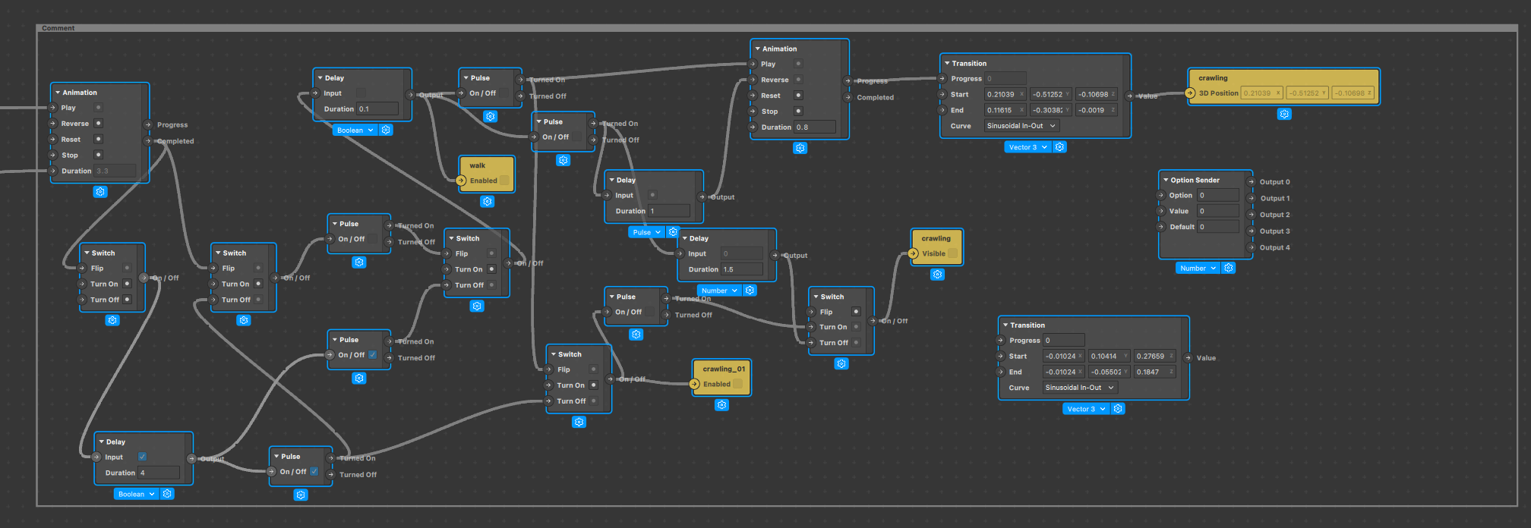Uncheck Input checkbox on Delay Duration 4
Image resolution: width=1531 pixels, height=528 pixels.
click(x=142, y=457)
